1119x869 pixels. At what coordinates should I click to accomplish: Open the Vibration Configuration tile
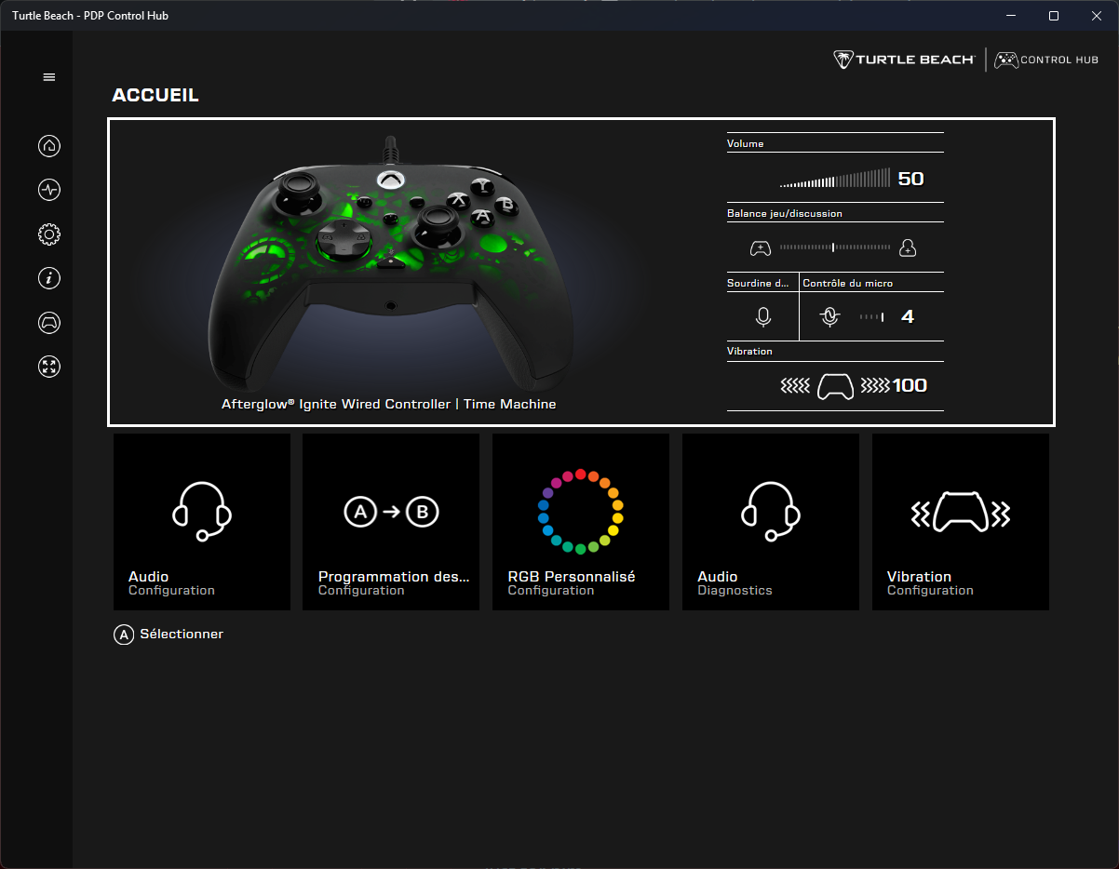960,521
